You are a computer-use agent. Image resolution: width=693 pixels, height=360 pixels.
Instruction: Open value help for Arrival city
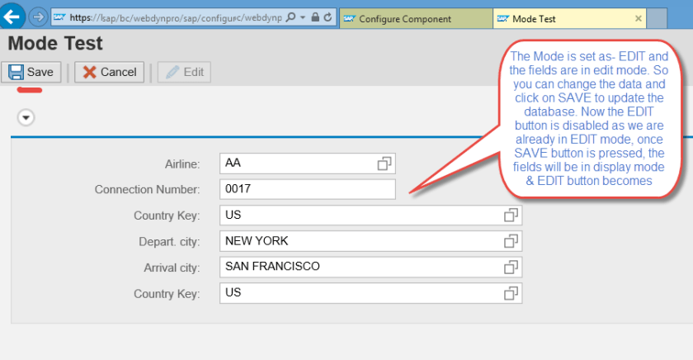(x=511, y=268)
